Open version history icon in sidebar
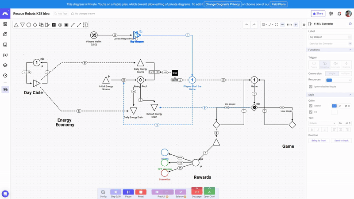 point(5,76)
